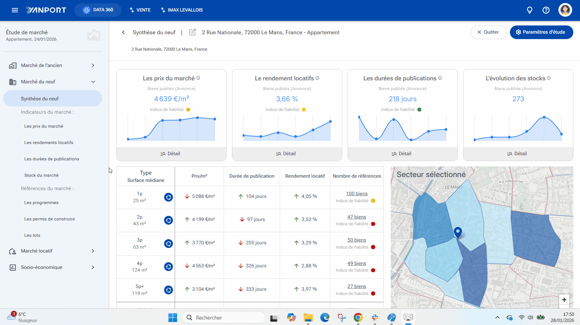Open the hamburger navigation menu
The image size is (580, 325).
tap(15, 10)
